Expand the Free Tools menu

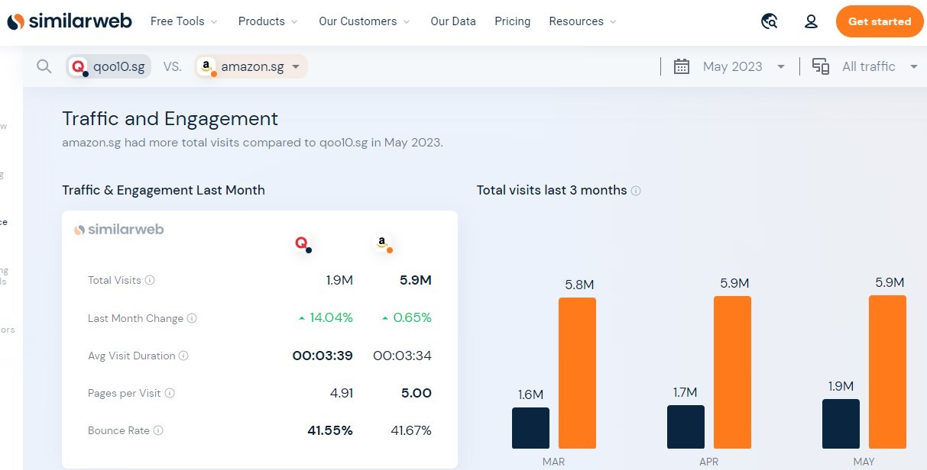coord(184,21)
